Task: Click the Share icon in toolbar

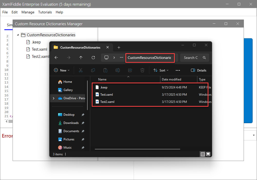Action: coord(130,70)
